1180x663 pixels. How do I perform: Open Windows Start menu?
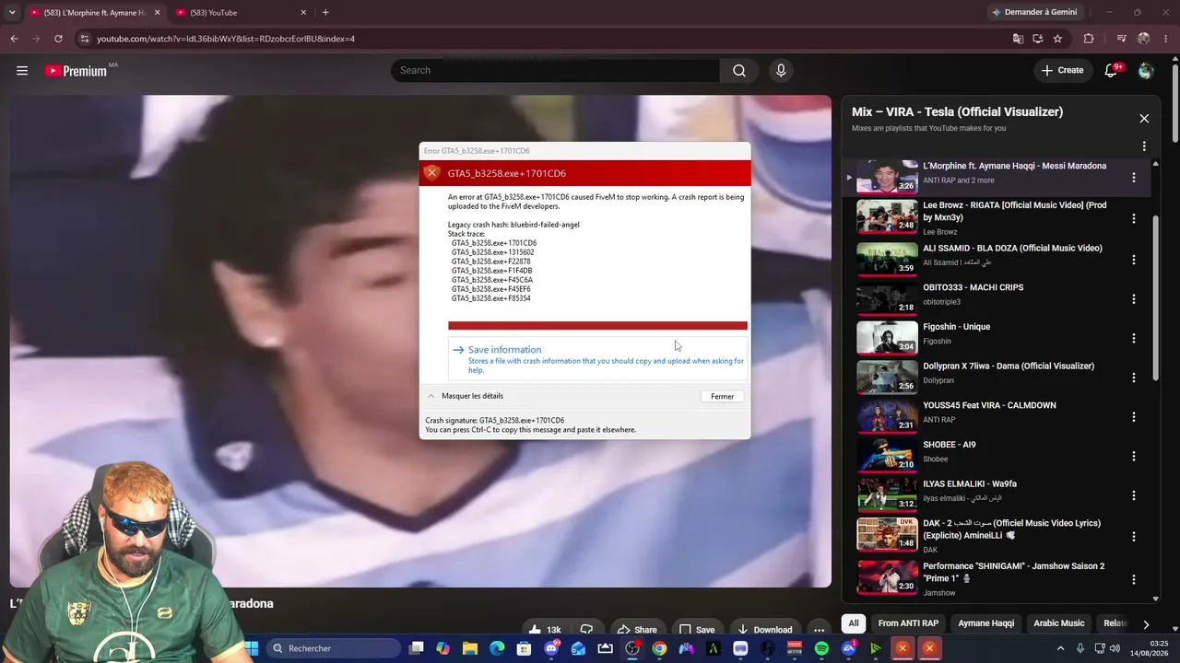[x=251, y=648]
